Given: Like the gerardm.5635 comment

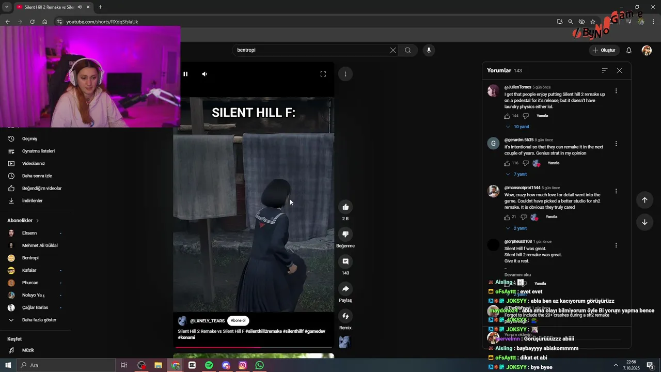Looking at the screenshot, I should click(x=507, y=163).
